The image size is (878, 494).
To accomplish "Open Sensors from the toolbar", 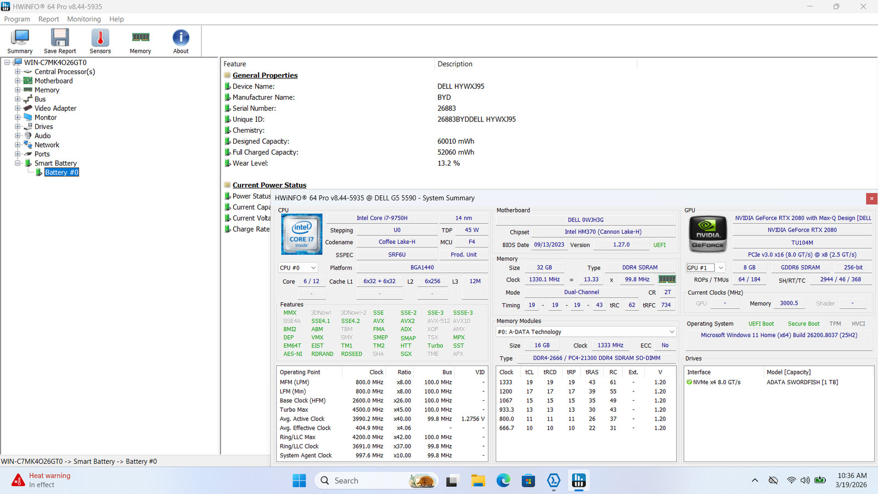I will coord(100,41).
